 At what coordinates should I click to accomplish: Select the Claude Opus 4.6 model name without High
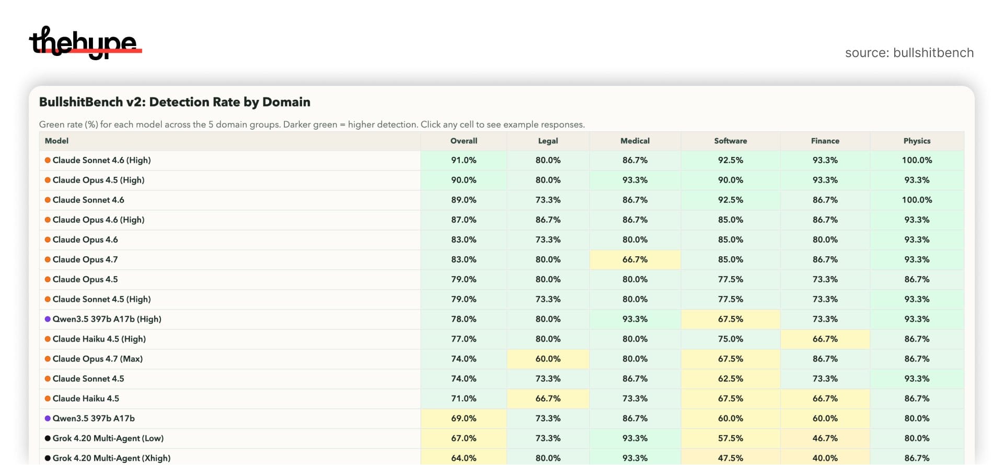tap(85, 240)
